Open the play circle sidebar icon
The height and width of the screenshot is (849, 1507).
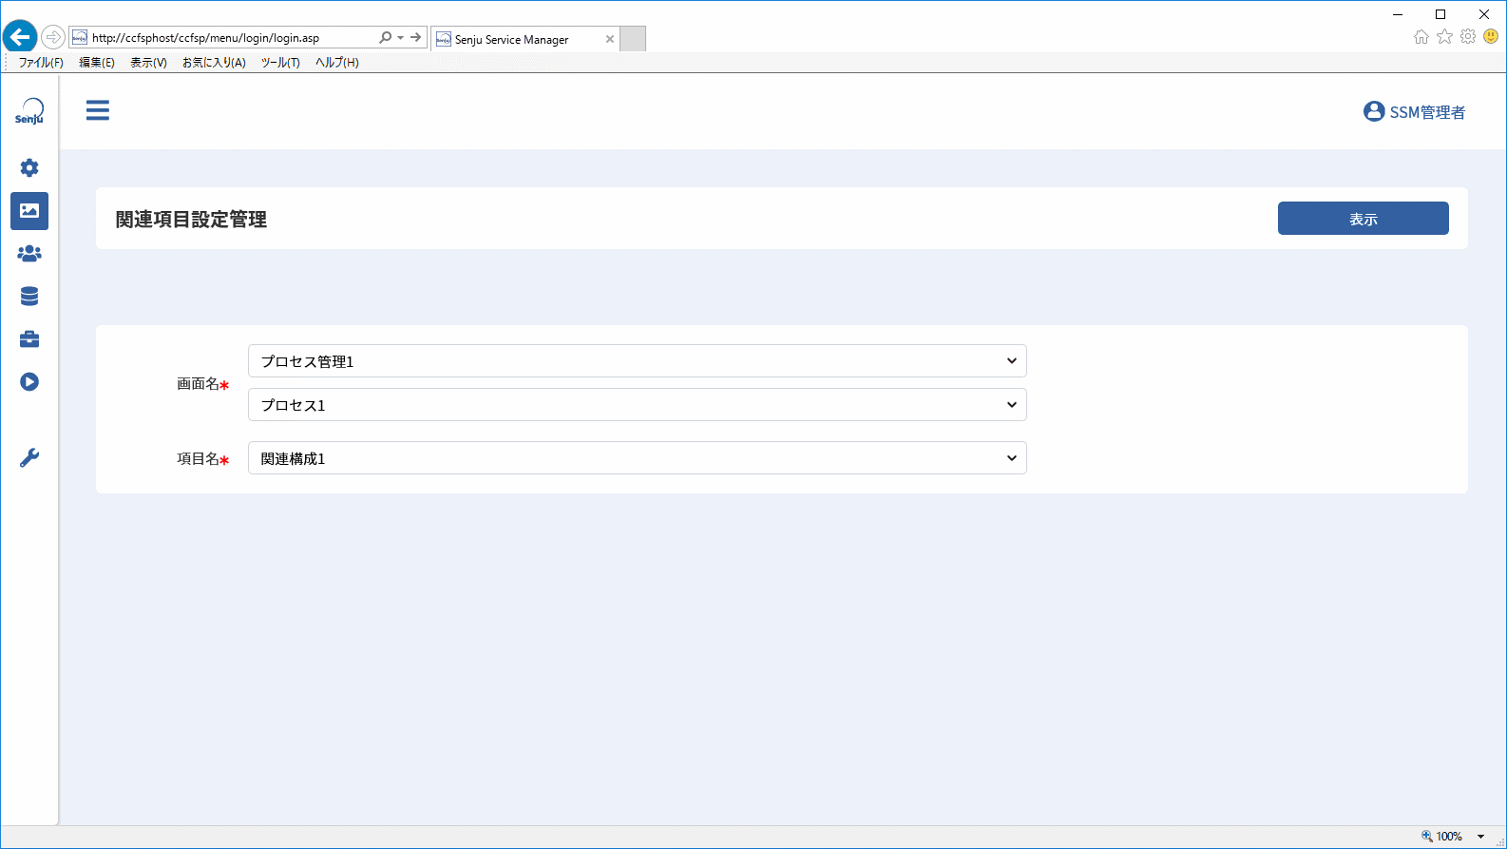click(29, 382)
